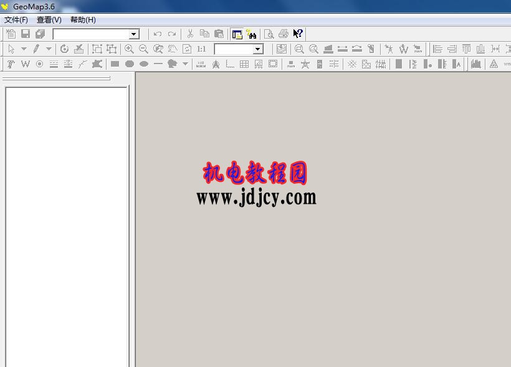Click the north arrow compass icon

(x=216, y=64)
